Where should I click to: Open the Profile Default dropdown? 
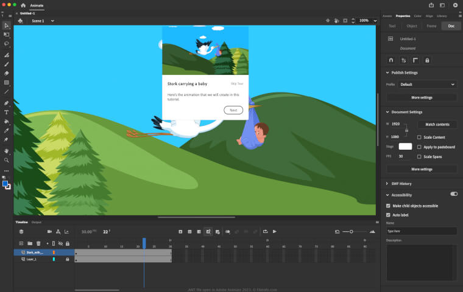point(428,85)
